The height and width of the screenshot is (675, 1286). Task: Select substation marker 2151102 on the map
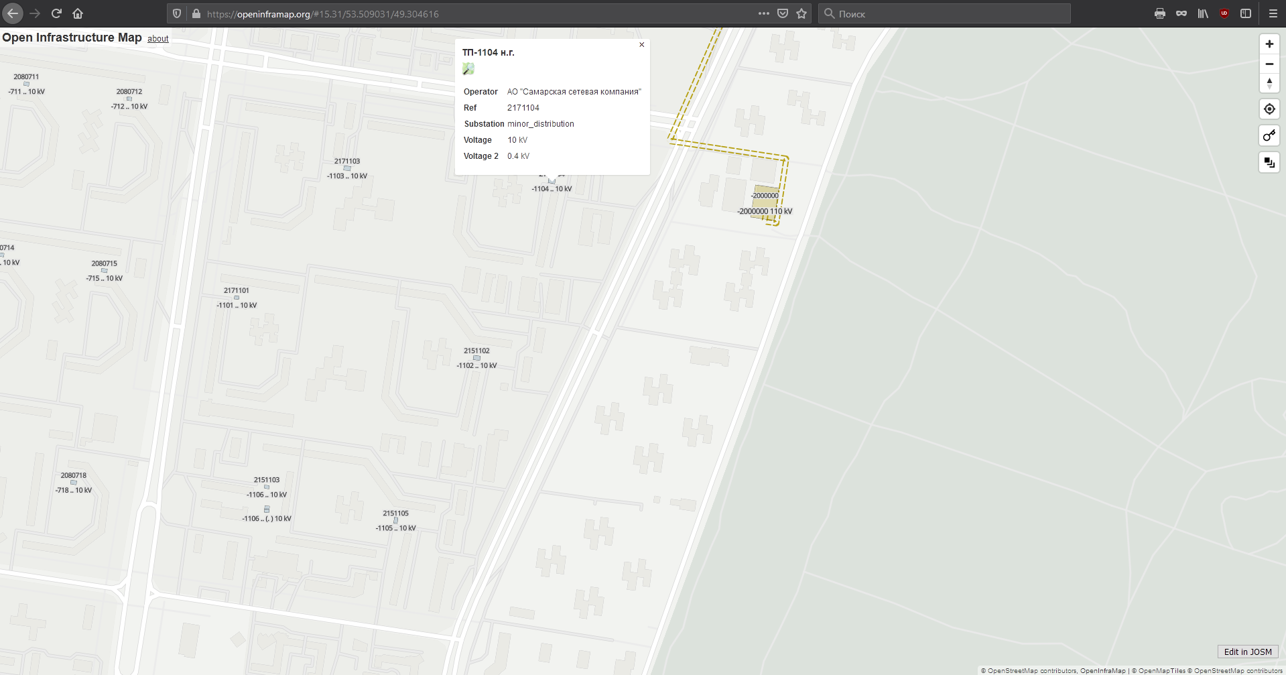[476, 357]
